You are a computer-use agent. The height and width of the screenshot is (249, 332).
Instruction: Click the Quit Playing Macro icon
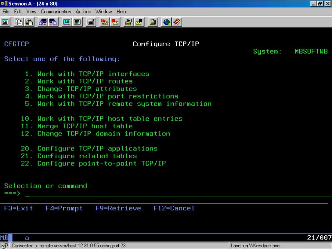click(x=139, y=22)
